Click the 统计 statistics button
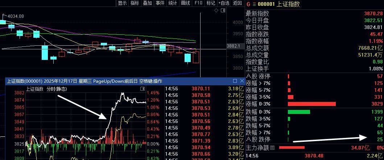Viewport: 384px width, 160px height. 173,3
